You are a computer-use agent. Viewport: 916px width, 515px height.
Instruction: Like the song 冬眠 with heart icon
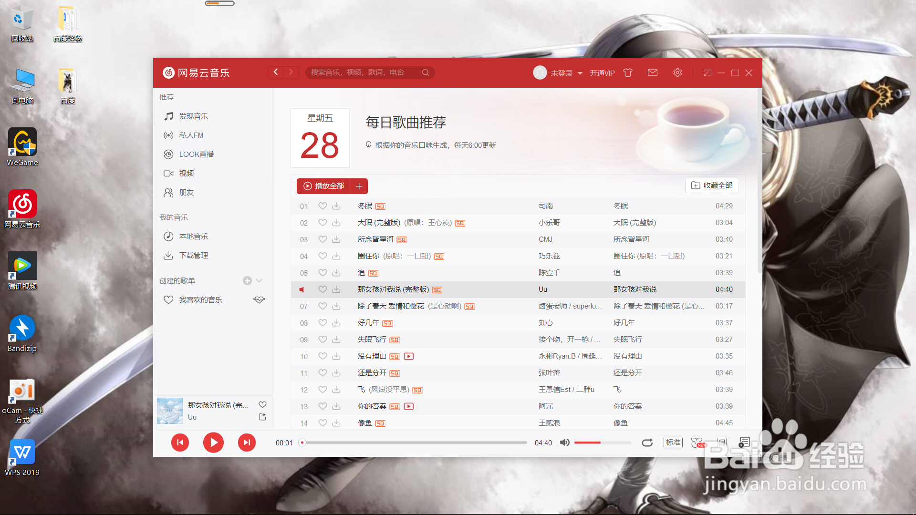point(323,206)
